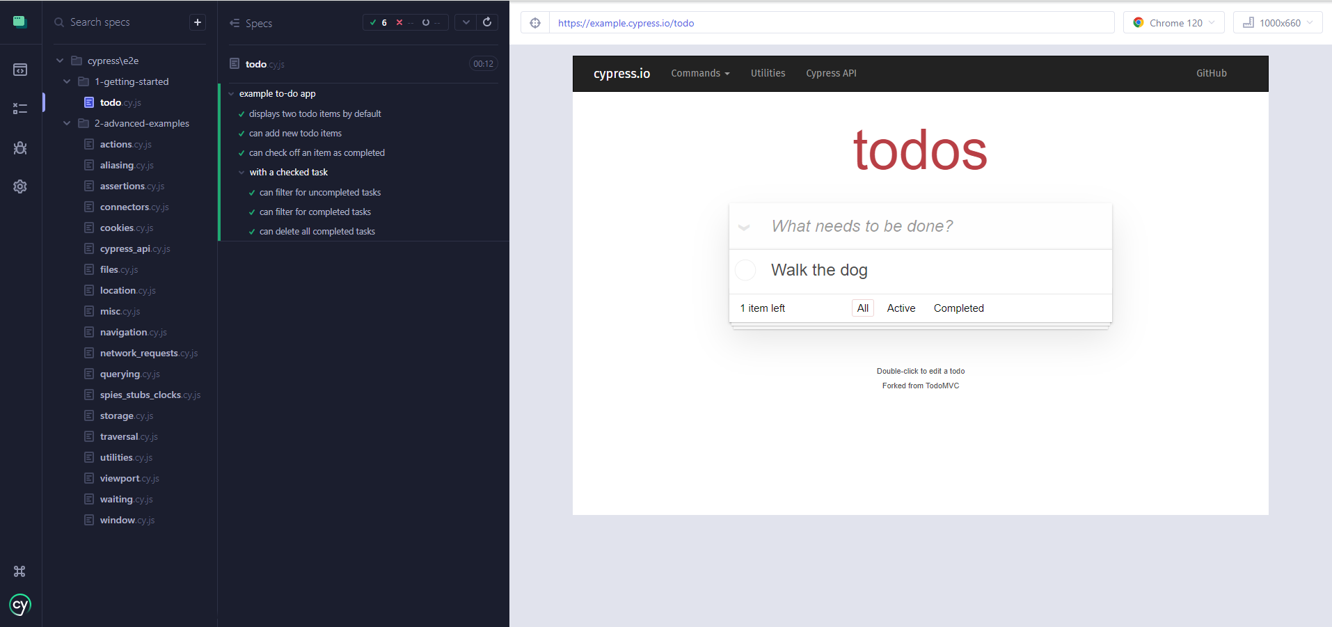This screenshot has width=1332, height=627.
Task: Collapse the example to-do app suite
Action: 231,94
